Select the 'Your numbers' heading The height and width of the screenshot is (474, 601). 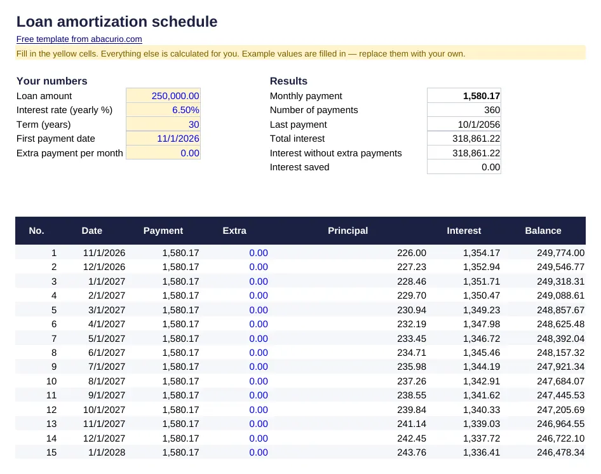coord(51,81)
